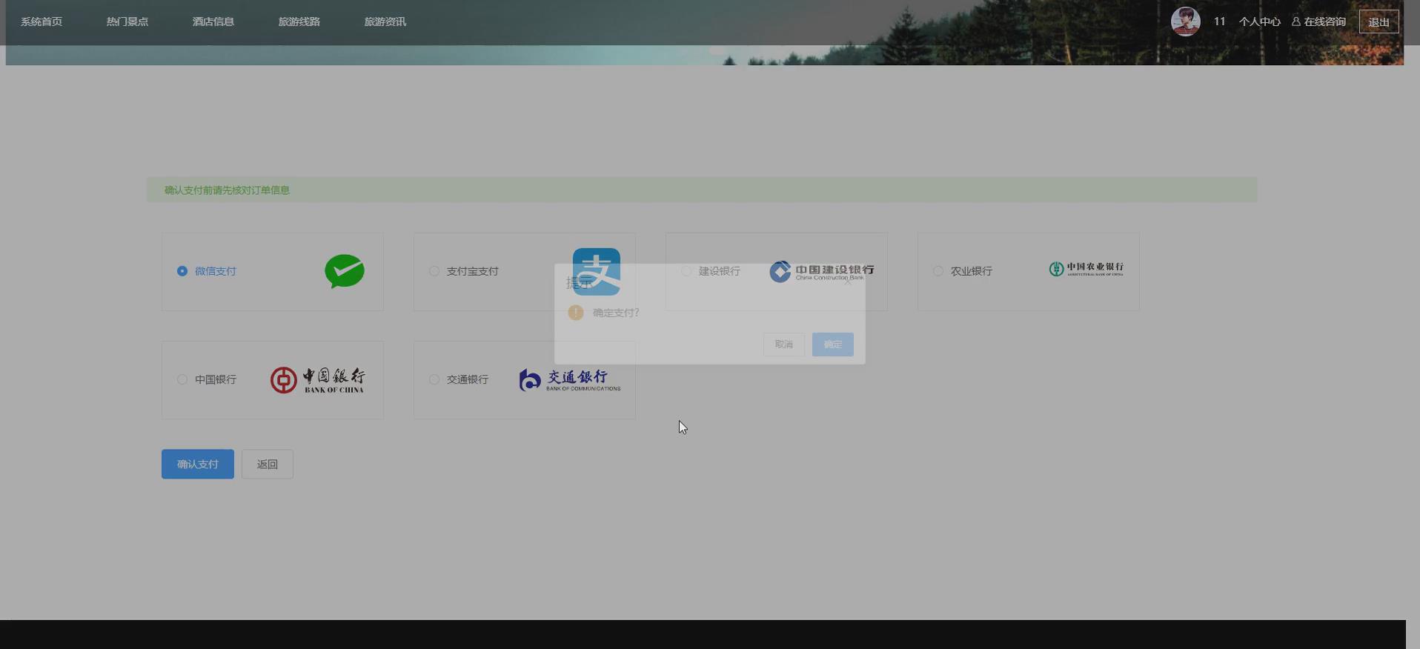
Task: Open 在线咨询 chat link
Action: coord(1319,21)
